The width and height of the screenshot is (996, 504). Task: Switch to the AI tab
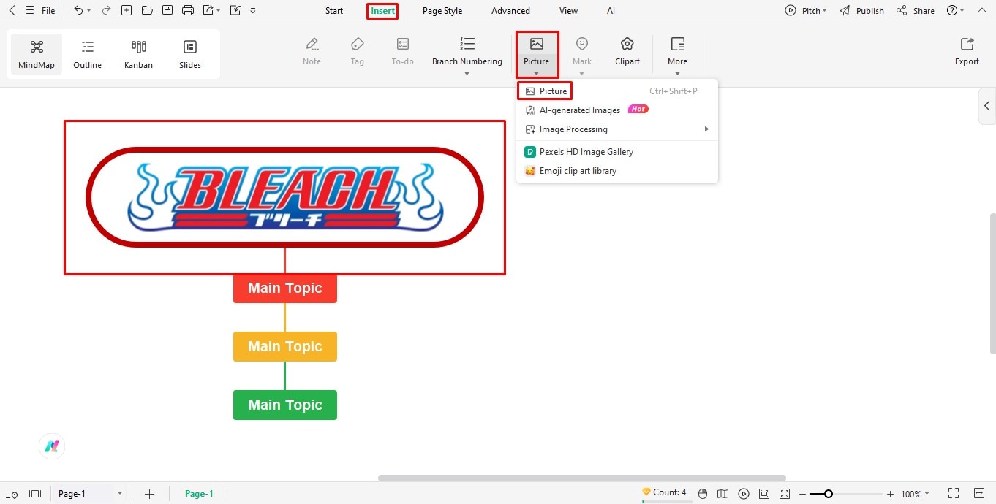tap(611, 11)
